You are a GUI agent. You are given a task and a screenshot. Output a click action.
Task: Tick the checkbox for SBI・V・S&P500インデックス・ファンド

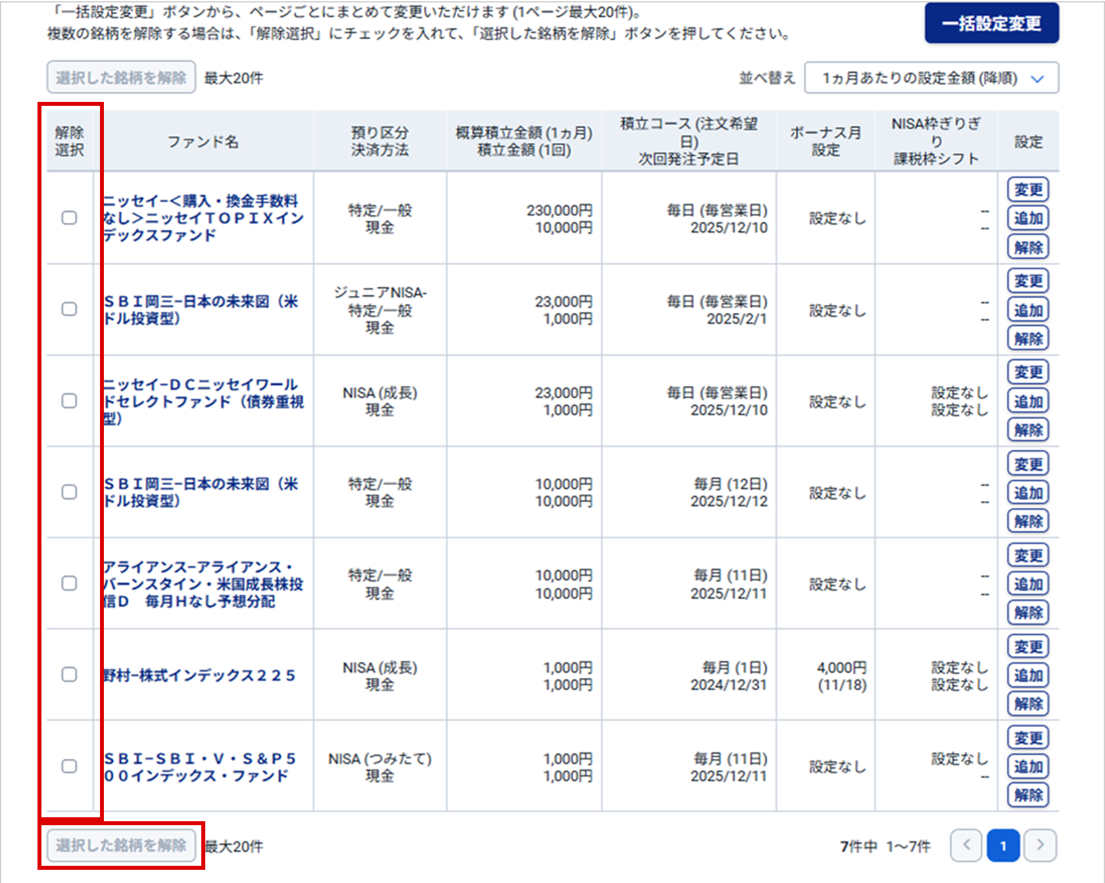(x=69, y=766)
